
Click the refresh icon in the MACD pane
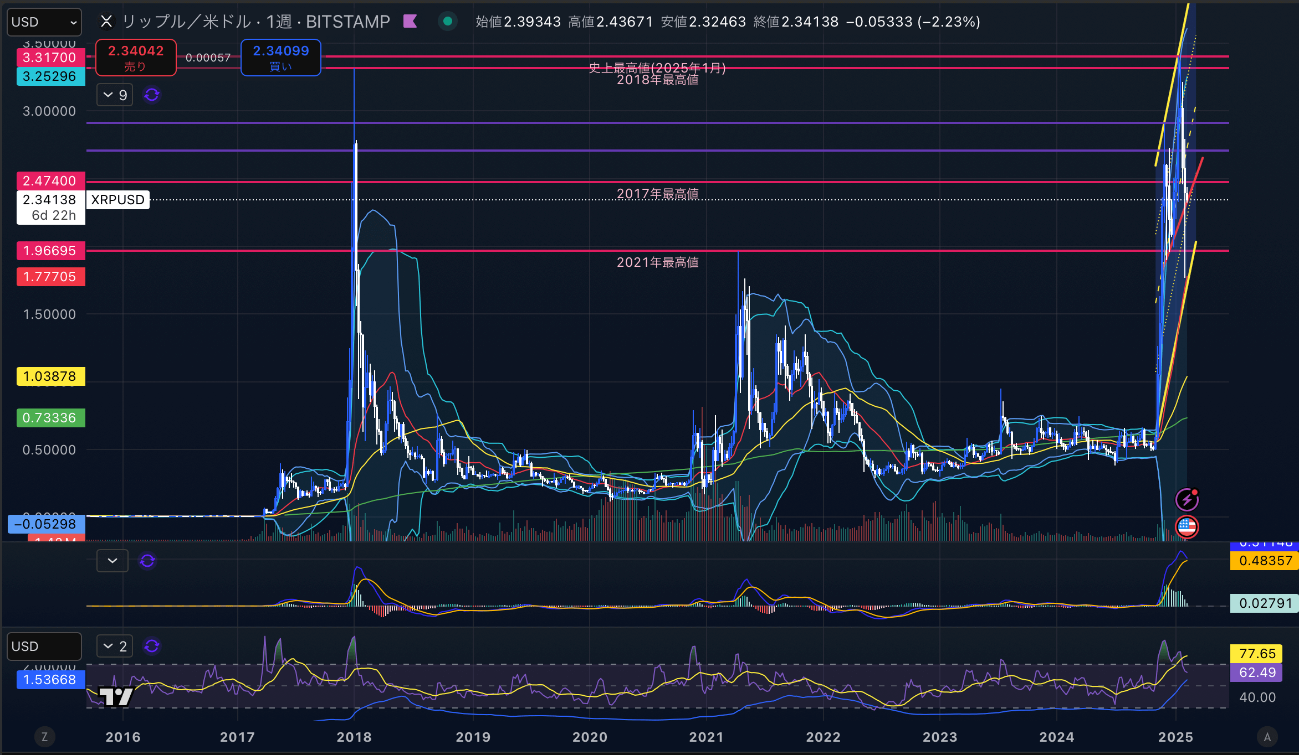pos(147,561)
